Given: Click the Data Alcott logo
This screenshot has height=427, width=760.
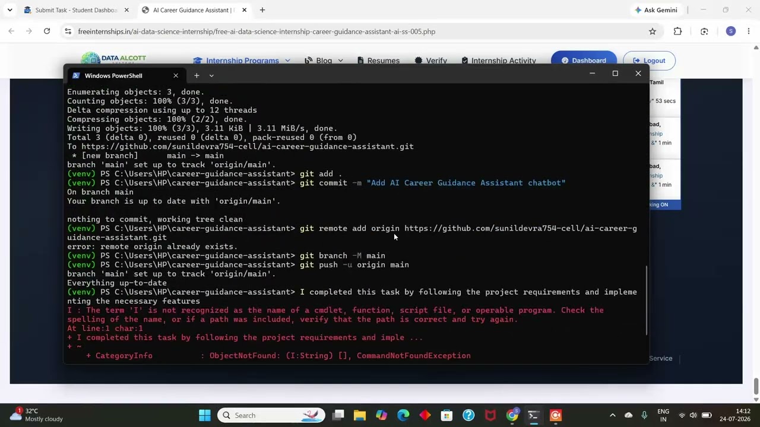Looking at the screenshot, I should click(x=113, y=58).
